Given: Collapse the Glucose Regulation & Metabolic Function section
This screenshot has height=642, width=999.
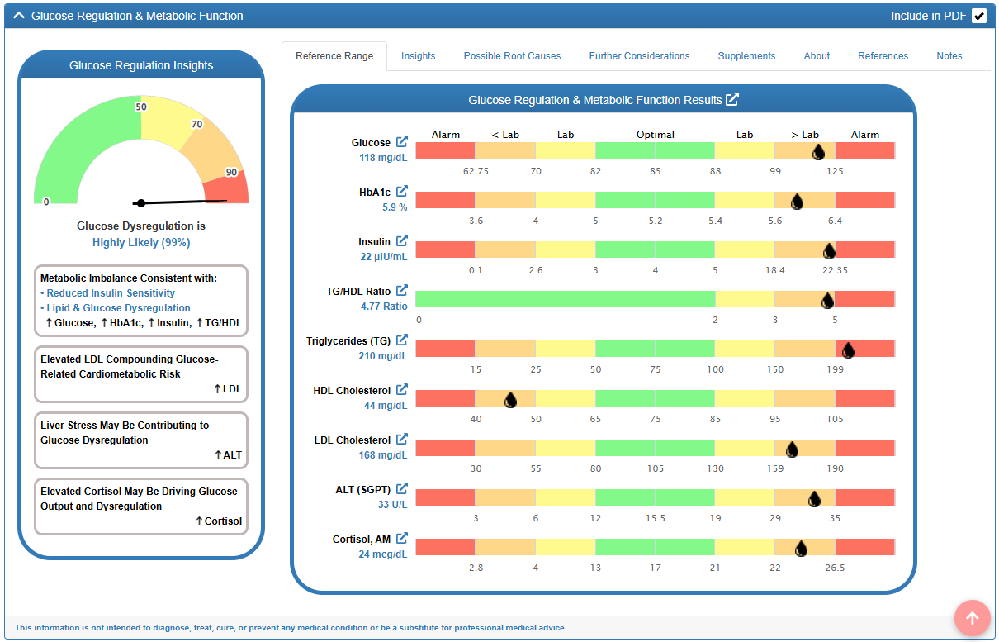Looking at the screenshot, I should [19, 16].
